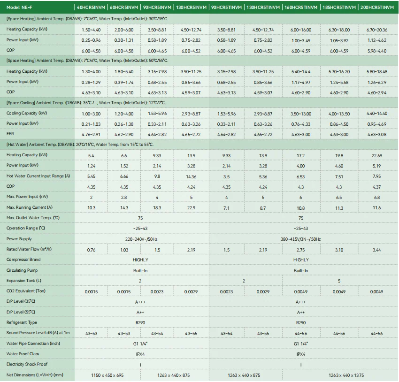
Task: Select the Compressor Brand row label
Action: pyautogui.click(x=23, y=260)
